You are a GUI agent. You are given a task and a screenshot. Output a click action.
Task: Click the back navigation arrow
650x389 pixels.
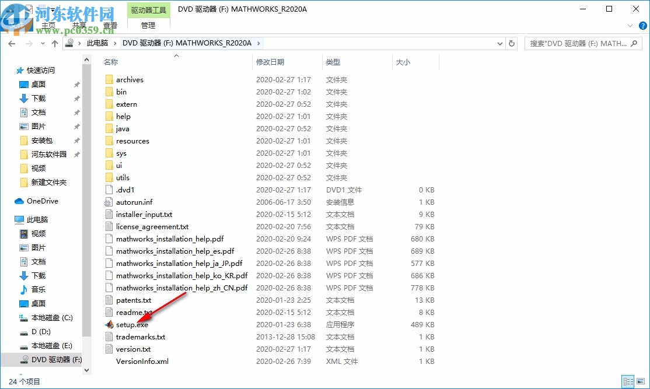tap(12, 43)
